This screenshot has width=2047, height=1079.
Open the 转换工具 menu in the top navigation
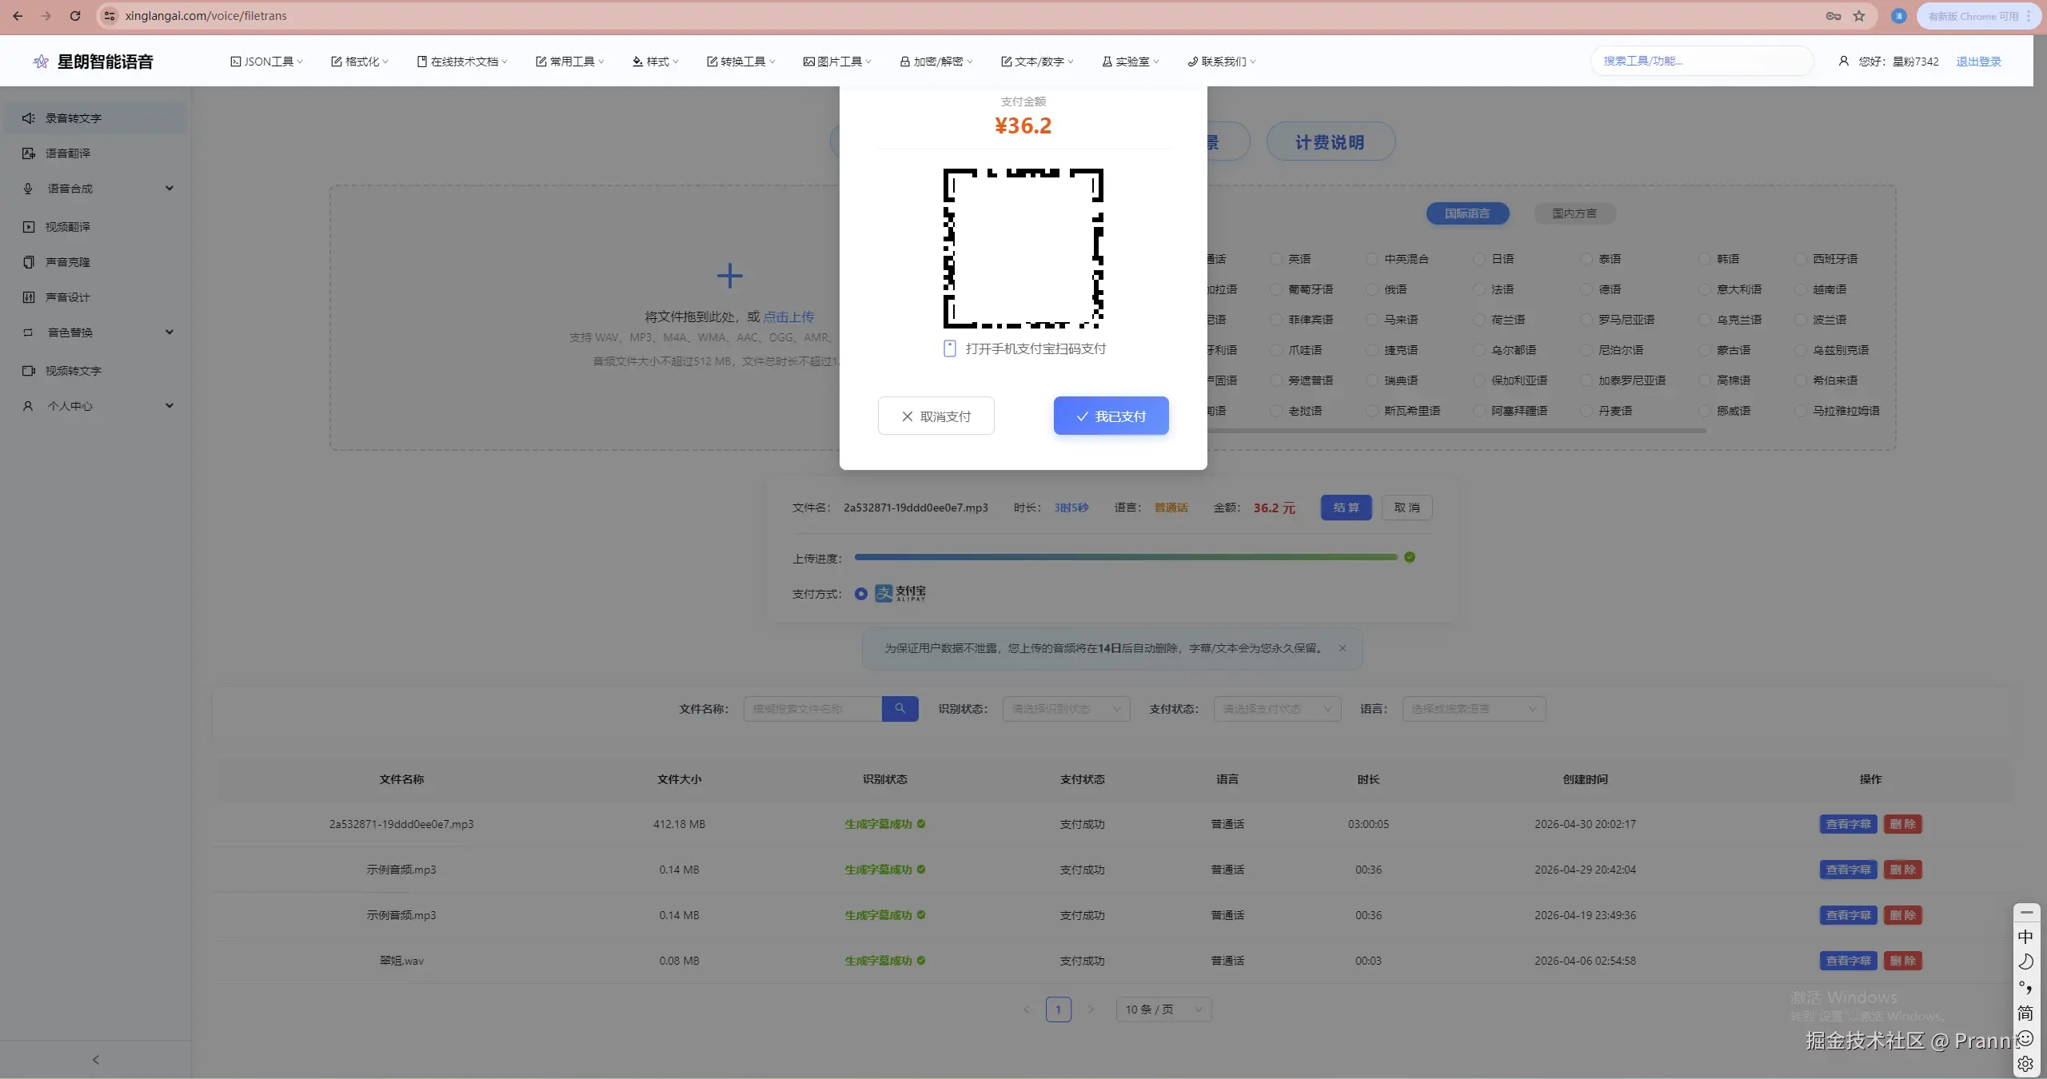[x=741, y=62]
